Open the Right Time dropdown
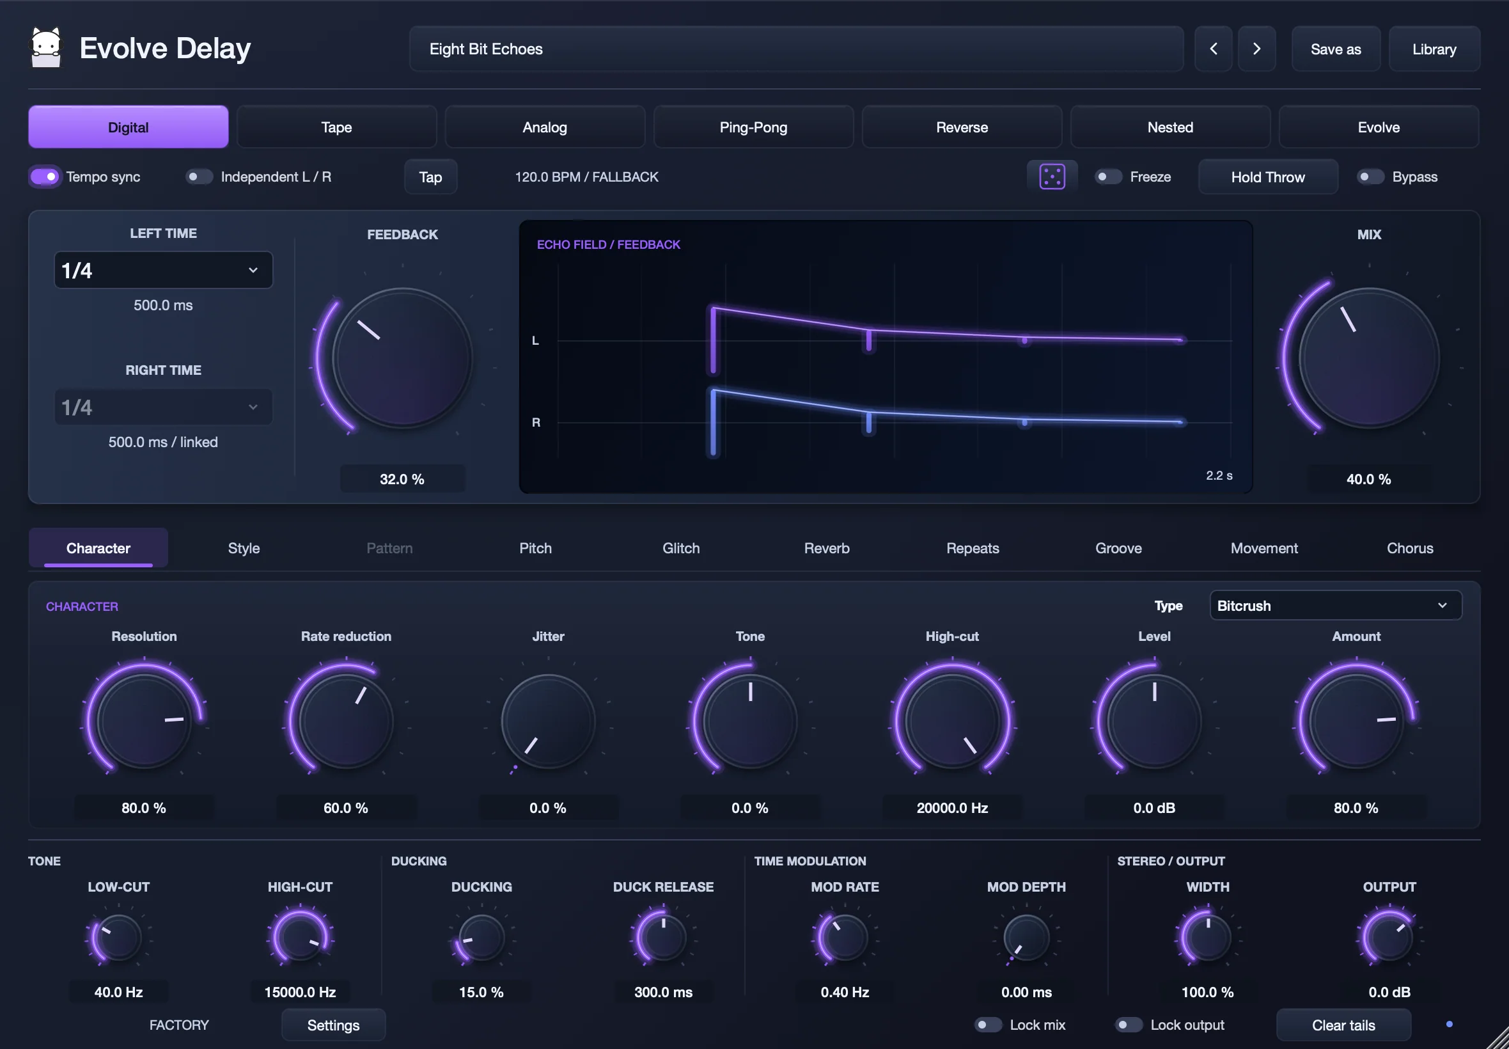Screen dimensions: 1509x1049 coord(163,407)
